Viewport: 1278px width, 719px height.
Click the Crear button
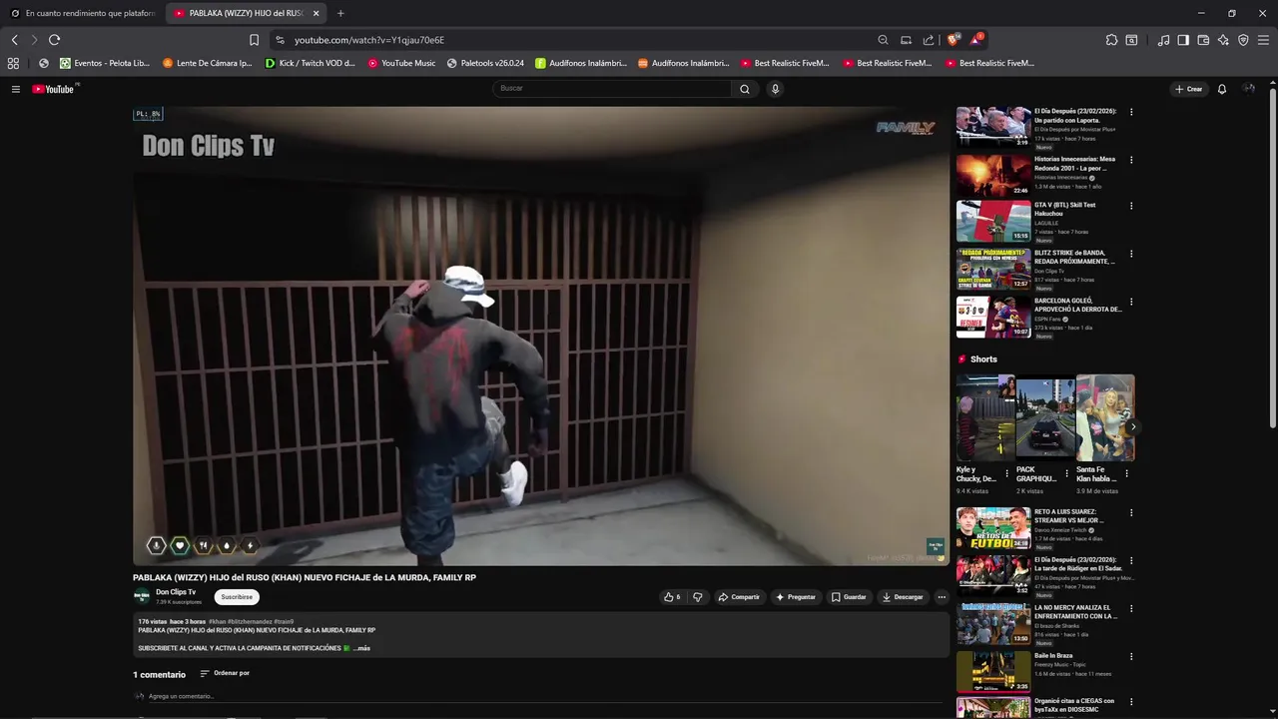click(1188, 89)
